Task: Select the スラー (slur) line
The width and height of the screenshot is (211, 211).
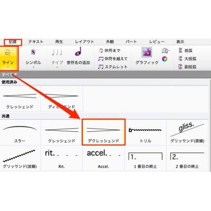Action: [x=20, y=132]
